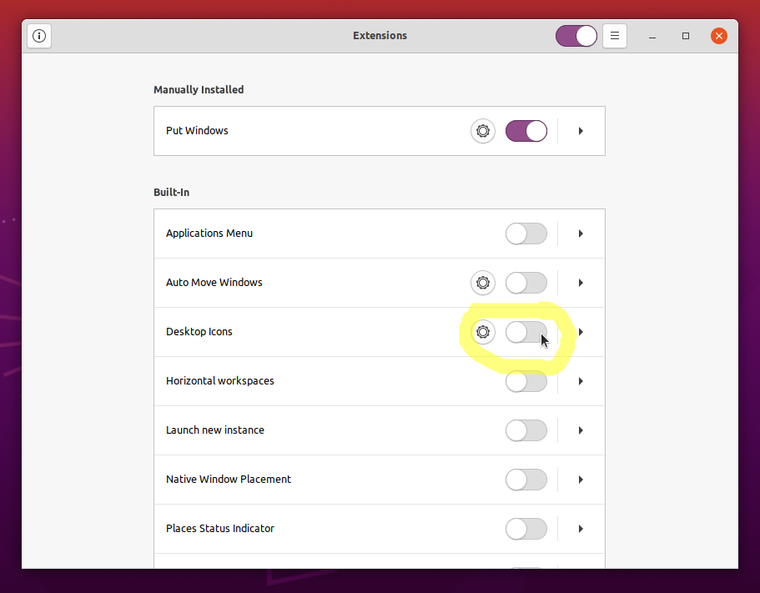Image resolution: width=760 pixels, height=593 pixels.
Task: Turn on Launch new instance switch
Action: pos(526,430)
